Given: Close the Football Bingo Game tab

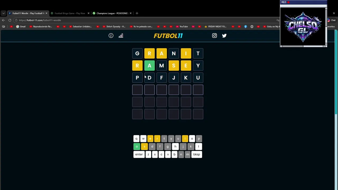Looking at the screenshot, I should tap(88, 13).
